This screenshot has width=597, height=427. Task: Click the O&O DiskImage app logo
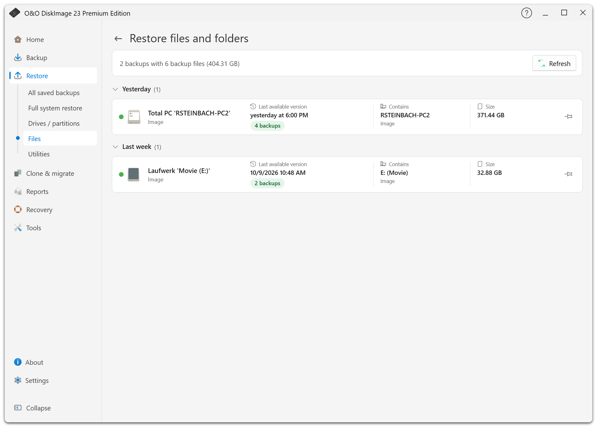pyautogui.click(x=15, y=13)
